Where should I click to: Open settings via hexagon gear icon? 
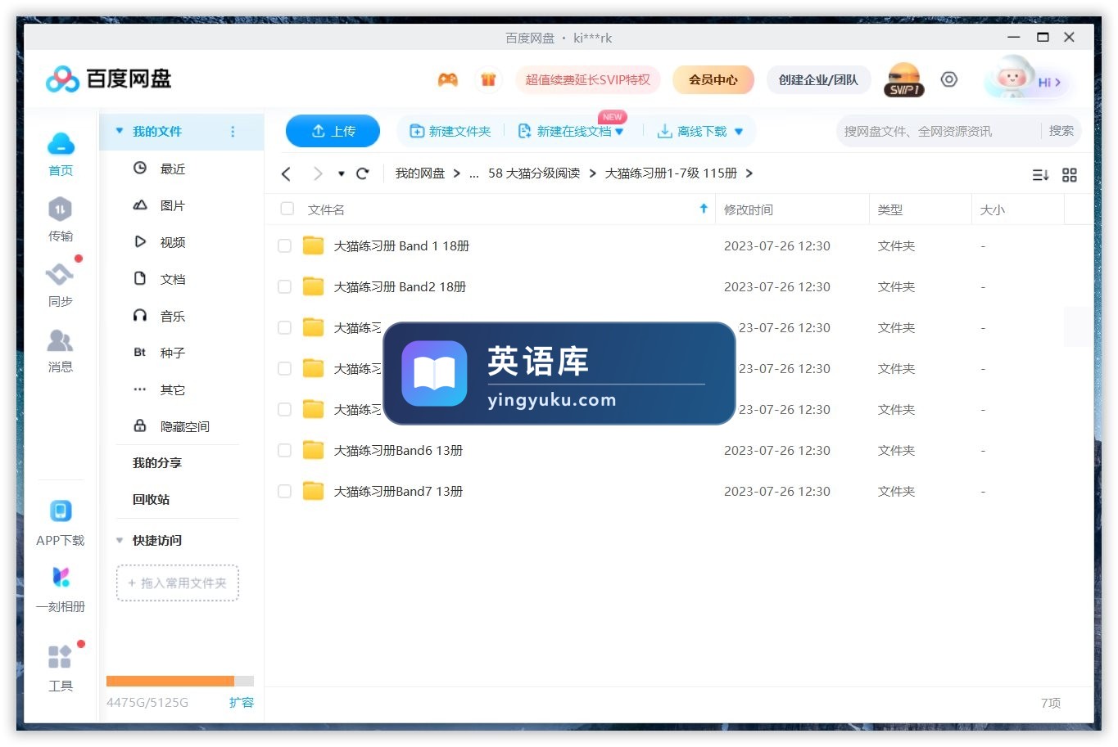[948, 79]
